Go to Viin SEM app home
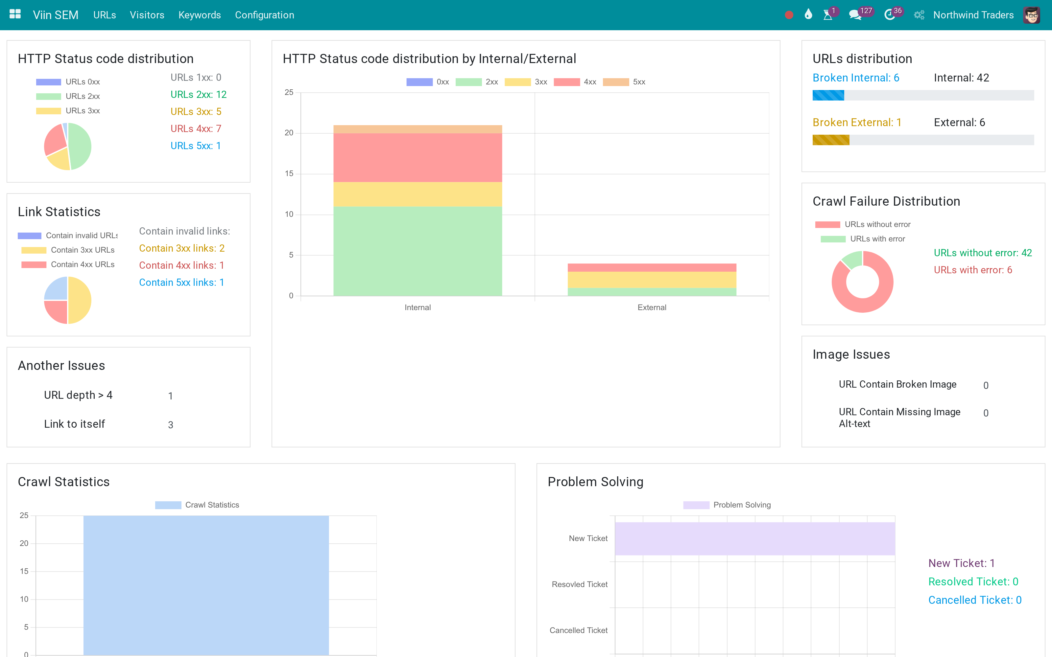Viewport: 1052px width, 657px height. tap(56, 15)
